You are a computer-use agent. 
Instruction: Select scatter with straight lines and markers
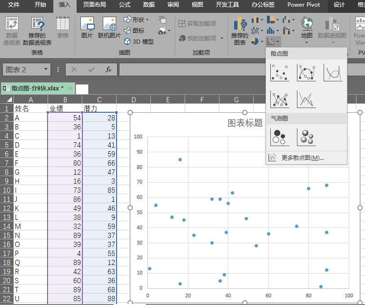(x=279, y=99)
